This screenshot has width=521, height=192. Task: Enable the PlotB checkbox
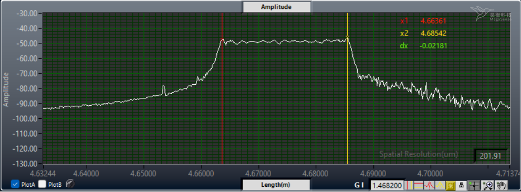[x=42, y=184]
